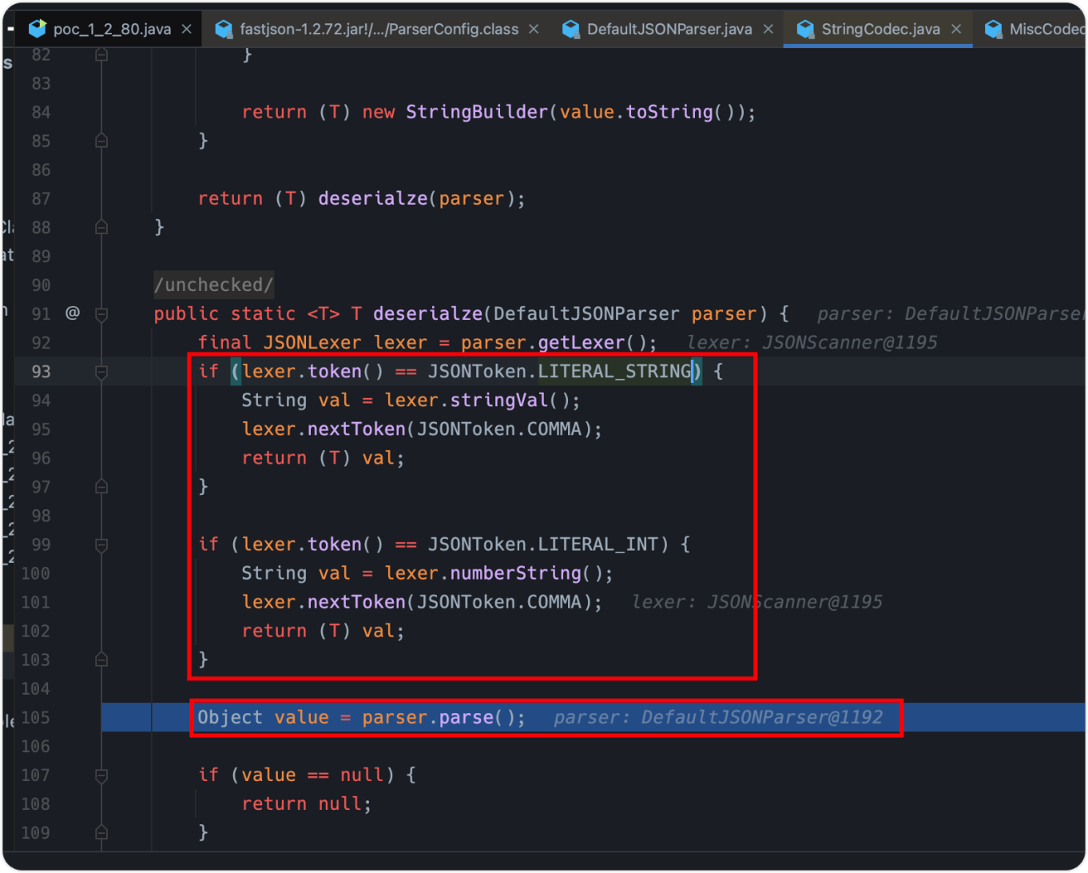Click the Java icon on the MiscCodec tab

click(x=995, y=29)
